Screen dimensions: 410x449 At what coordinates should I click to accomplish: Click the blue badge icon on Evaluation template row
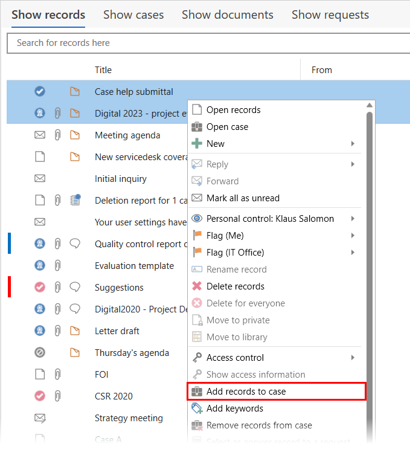[x=40, y=265]
